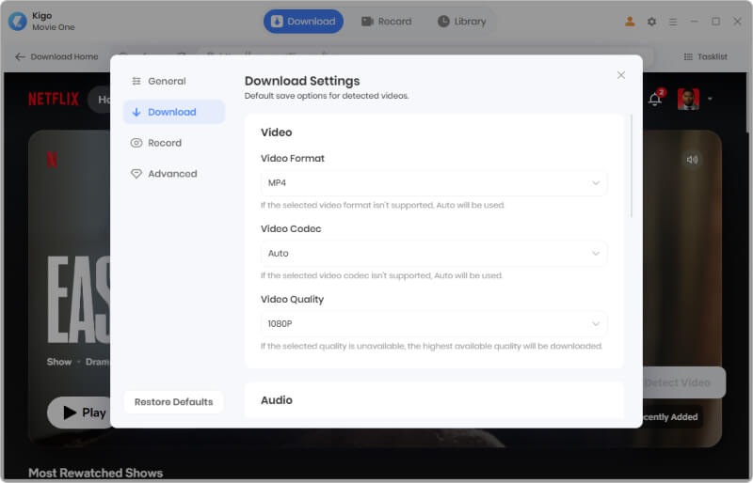Click the settings dialog vertical scrollbar
Screen dimensions: 753x483
[631, 166]
